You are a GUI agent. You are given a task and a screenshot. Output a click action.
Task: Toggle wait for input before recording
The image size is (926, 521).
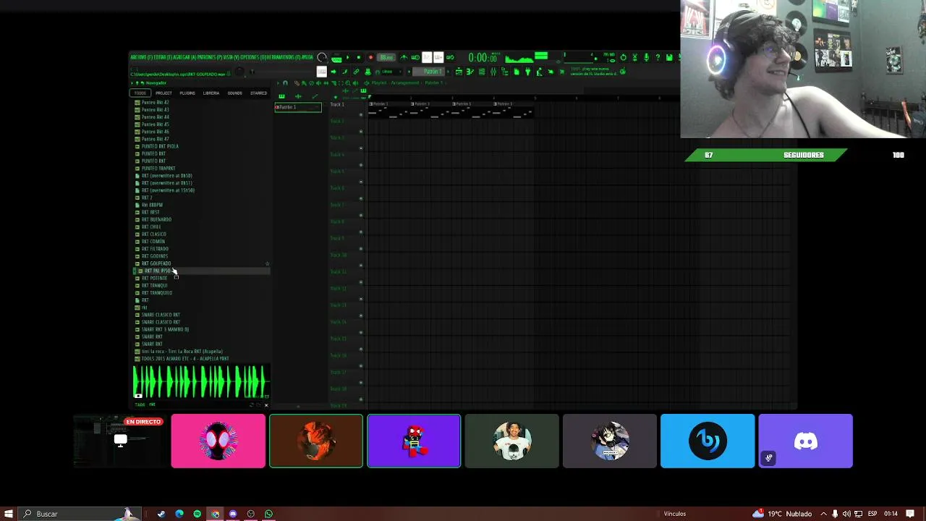click(415, 57)
